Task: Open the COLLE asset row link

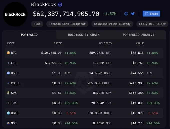Action: pos(84,83)
